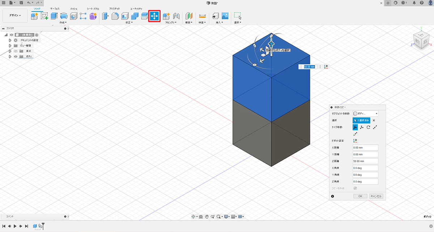Viewport: 434px width, 232px height.
Task: Click the 1 選択済み selection button
Action: [x=361, y=120]
